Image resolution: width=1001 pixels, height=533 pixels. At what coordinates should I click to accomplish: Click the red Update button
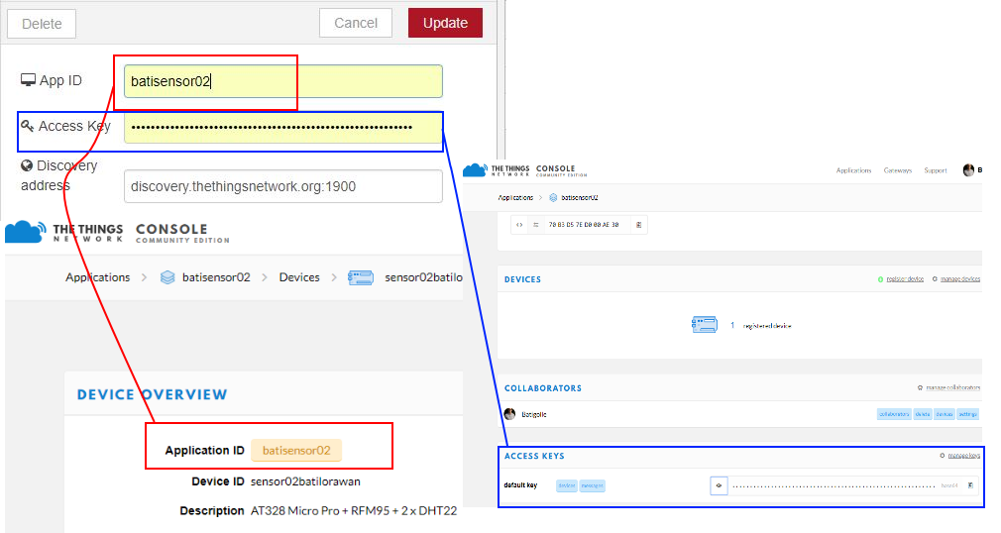pyautogui.click(x=445, y=23)
